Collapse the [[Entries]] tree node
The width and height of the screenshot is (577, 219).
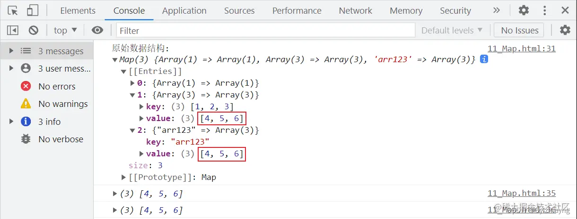124,72
